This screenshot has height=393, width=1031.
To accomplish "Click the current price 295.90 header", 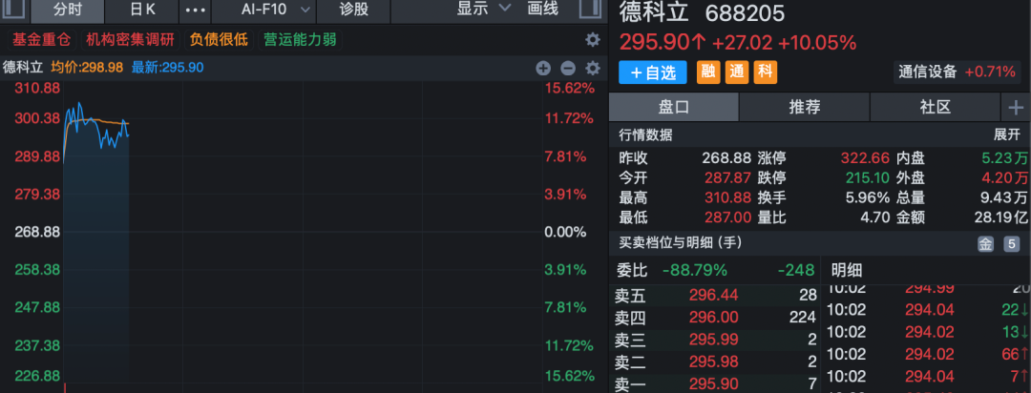I will coord(663,43).
